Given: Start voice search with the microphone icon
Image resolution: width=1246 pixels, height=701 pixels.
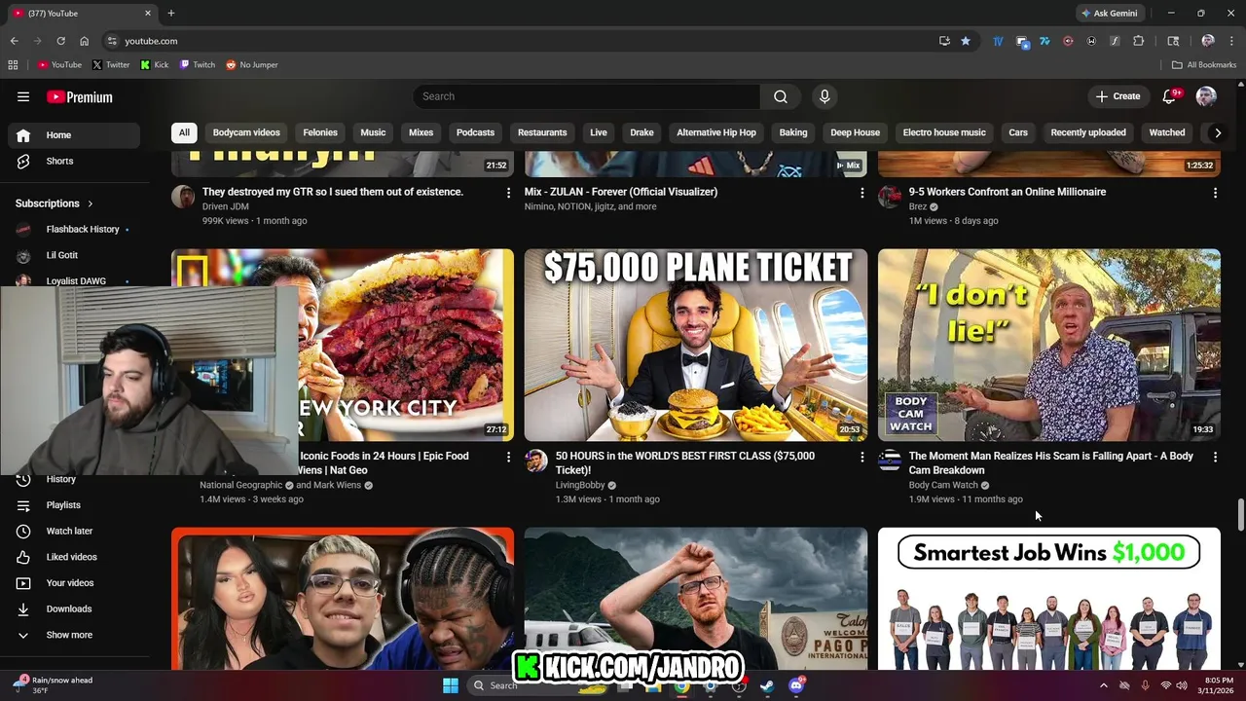Looking at the screenshot, I should pos(825,96).
